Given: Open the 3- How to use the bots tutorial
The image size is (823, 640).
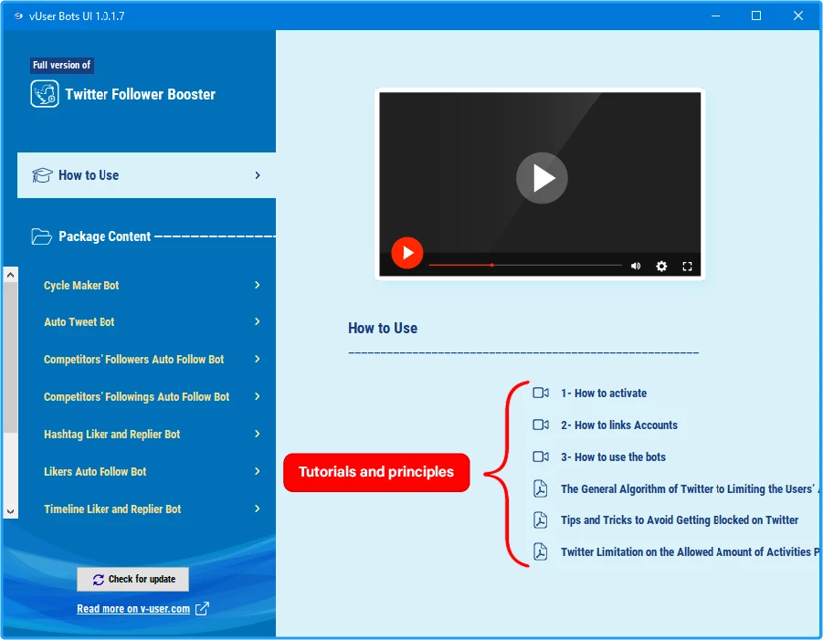Looking at the screenshot, I should 613,456.
